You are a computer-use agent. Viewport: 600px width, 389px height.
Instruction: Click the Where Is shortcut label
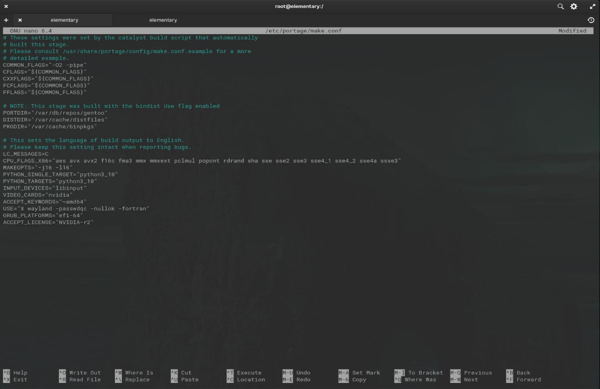click(x=138, y=373)
